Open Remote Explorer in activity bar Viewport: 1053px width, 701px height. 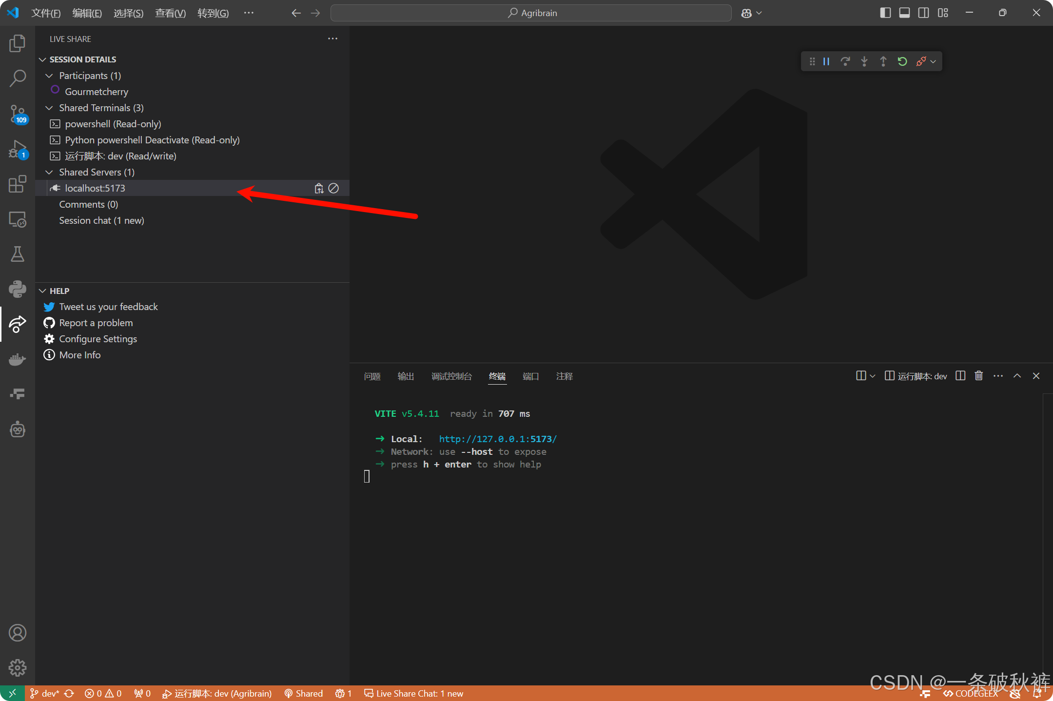point(18,219)
